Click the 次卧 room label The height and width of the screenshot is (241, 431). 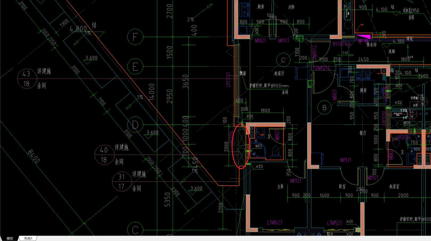point(291,7)
